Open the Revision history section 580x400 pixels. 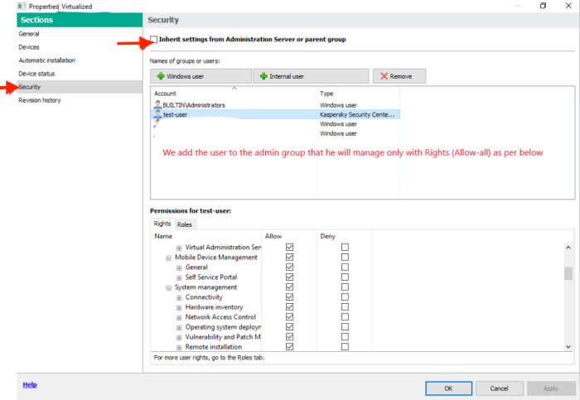(x=80, y=100)
